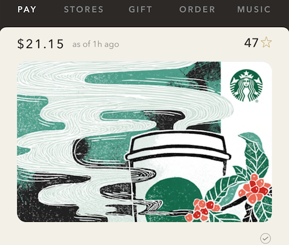Tap the coffee cup lid illustration
This screenshot has height=245, width=289.
[x=178, y=146]
